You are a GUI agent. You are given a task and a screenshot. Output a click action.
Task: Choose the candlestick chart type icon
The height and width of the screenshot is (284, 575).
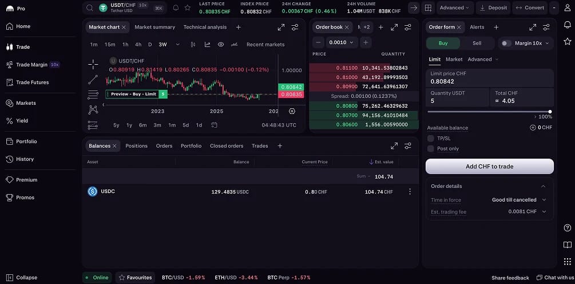point(193,45)
